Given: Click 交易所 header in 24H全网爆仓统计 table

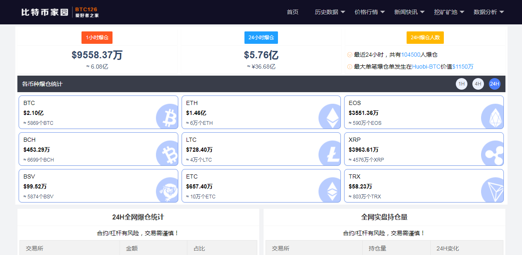Looking at the screenshot, I should tap(35, 248).
